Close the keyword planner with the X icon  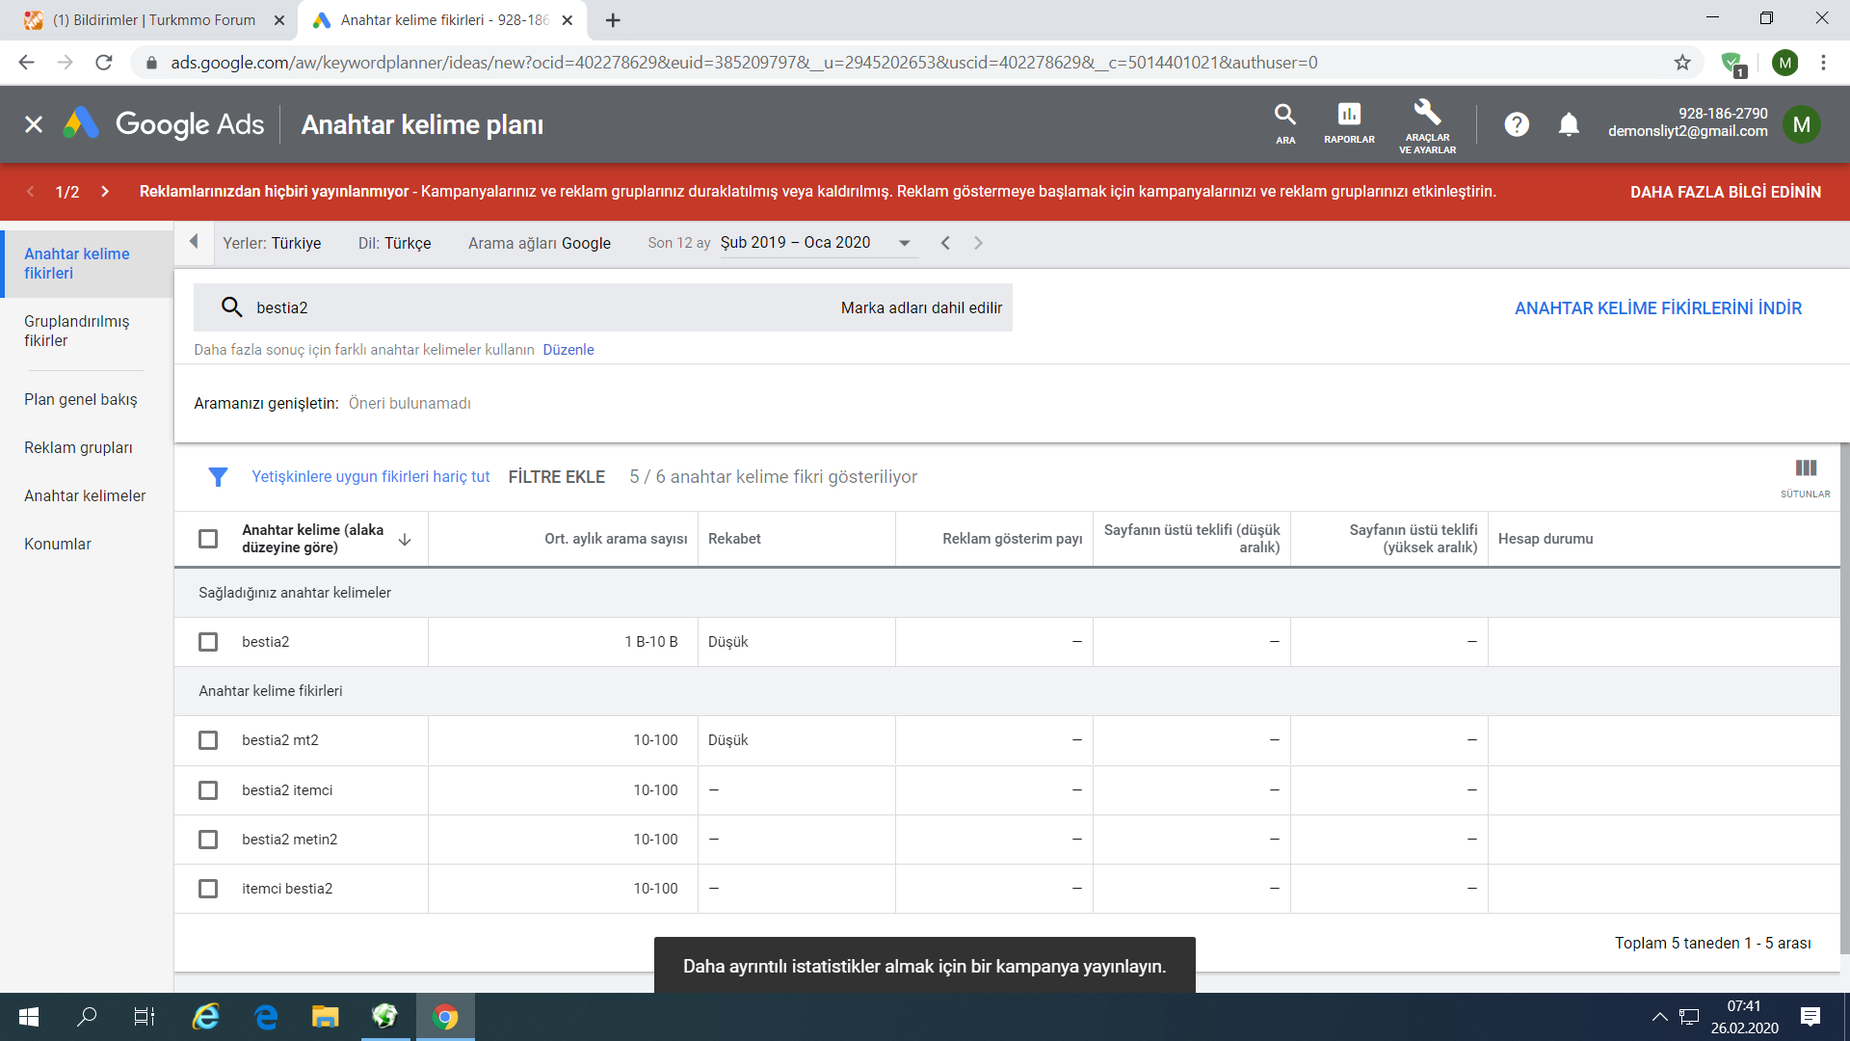(34, 124)
